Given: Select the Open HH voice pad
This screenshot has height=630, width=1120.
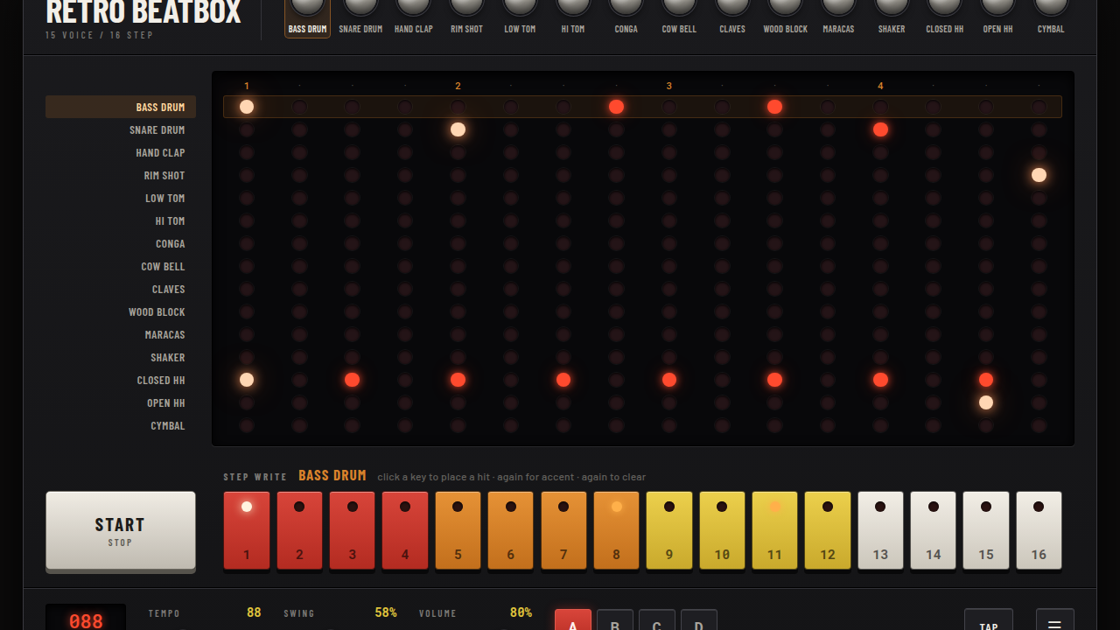Looking at the screenshot, I should click(x=997, y=17).
